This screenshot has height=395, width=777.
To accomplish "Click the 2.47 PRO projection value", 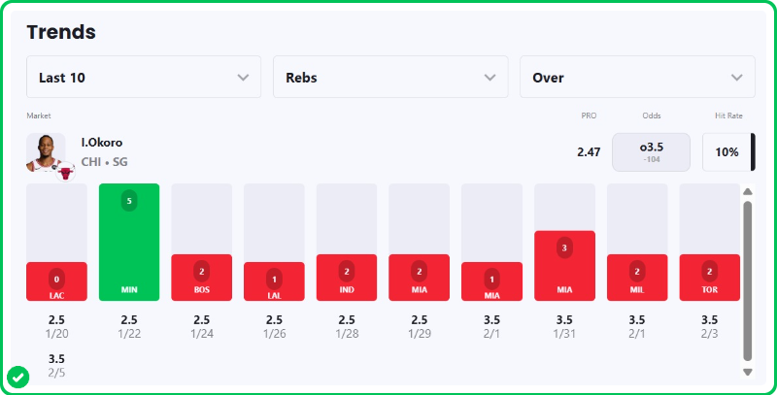I will click(589, 152).
